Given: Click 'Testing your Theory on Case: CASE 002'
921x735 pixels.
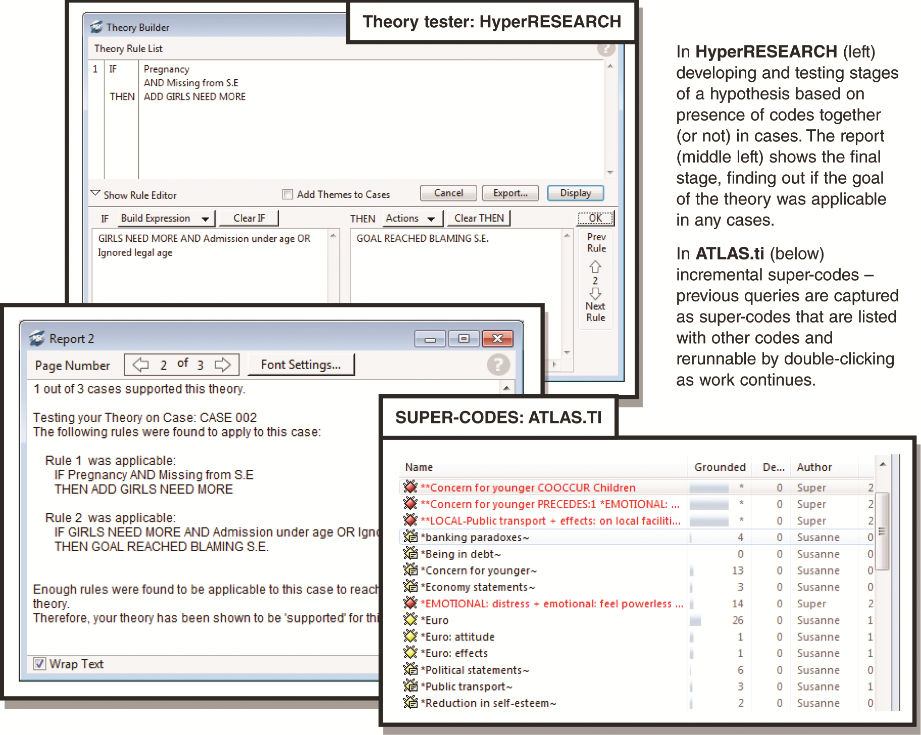Looking at the screenshot, I should click(x=145, y=417).
